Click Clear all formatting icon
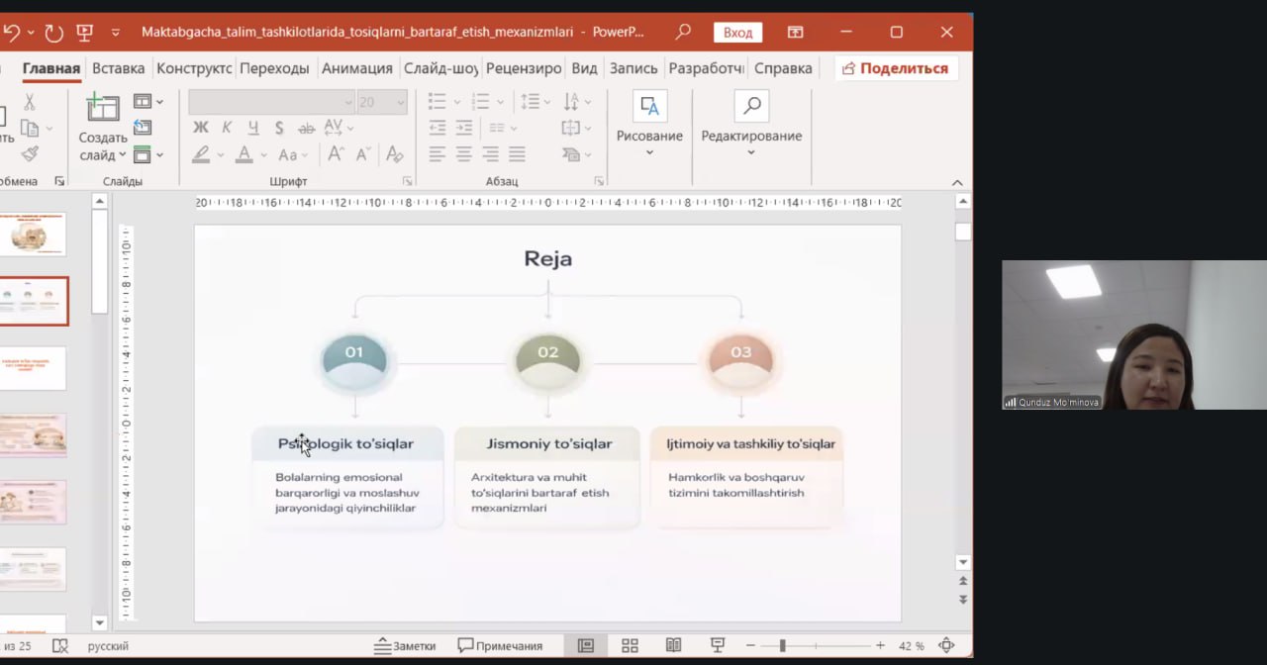This screenshot has width=1267, height=665. tap(394, 154)
